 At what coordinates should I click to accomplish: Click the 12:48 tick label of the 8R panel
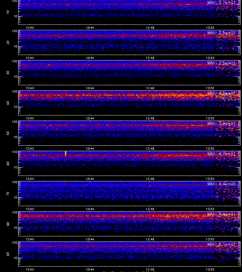[150, 239]
